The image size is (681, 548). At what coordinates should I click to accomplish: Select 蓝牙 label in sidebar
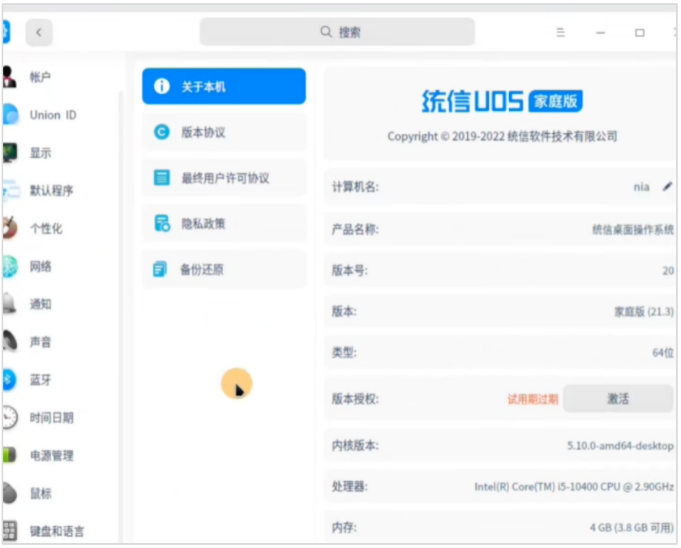click(40, 379)
